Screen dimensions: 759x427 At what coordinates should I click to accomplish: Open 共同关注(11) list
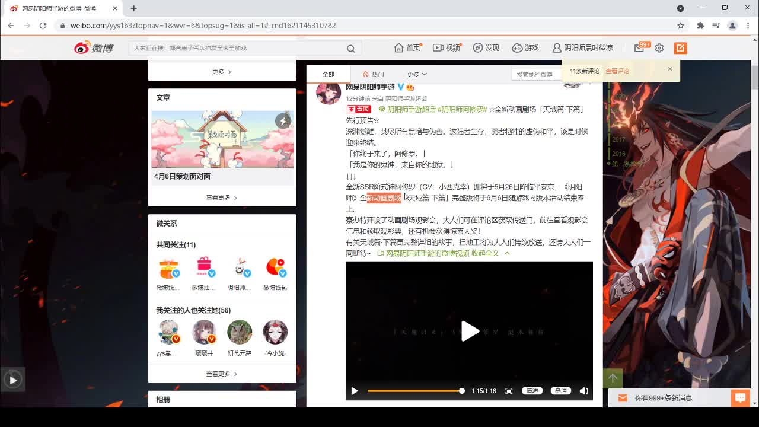176,245
